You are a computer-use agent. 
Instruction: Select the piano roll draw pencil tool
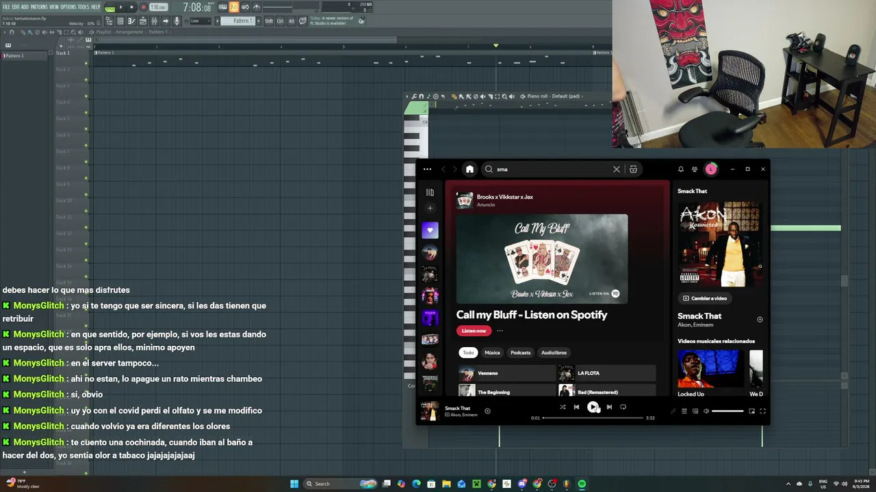(454, 96)
